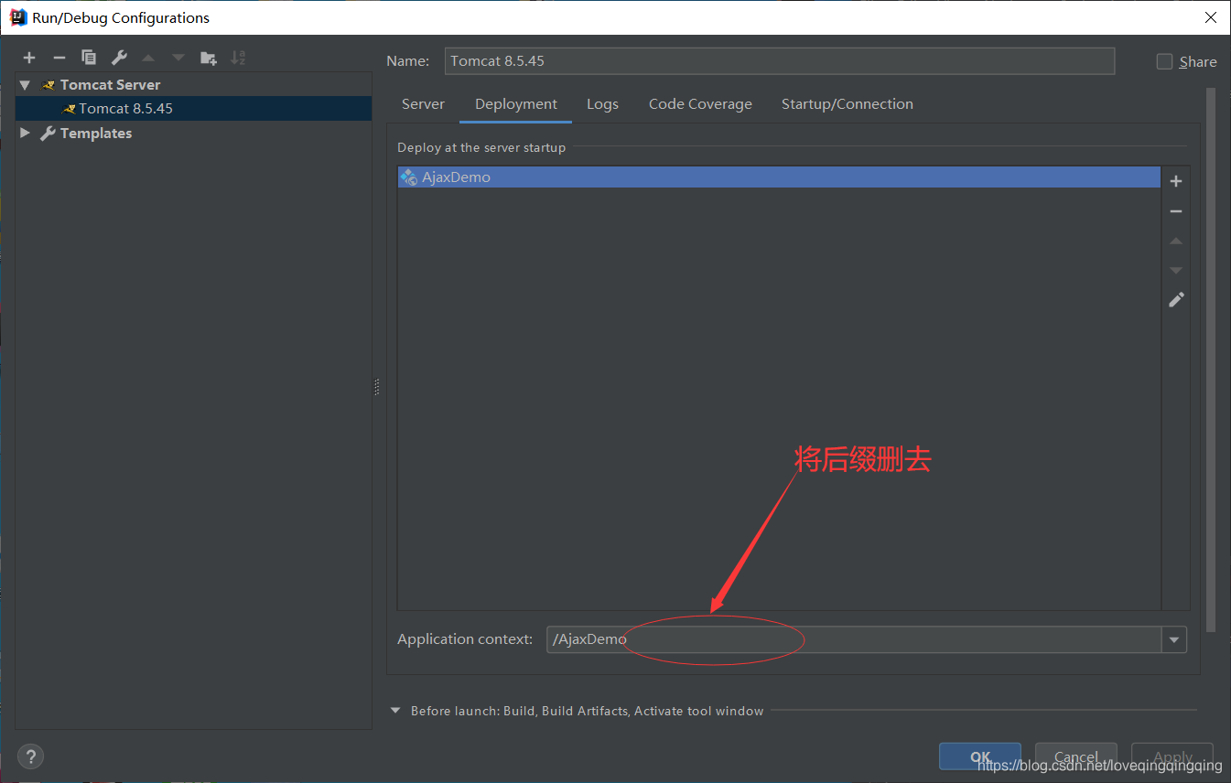
Task: Create new configuration folder
Action: pos(209,58)
